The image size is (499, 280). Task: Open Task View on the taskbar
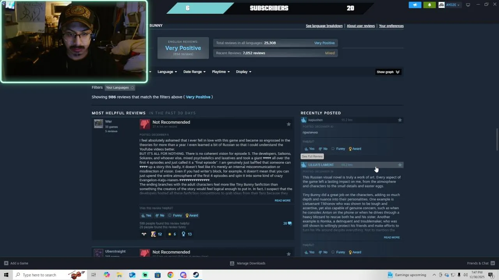[x=94, y=275]
